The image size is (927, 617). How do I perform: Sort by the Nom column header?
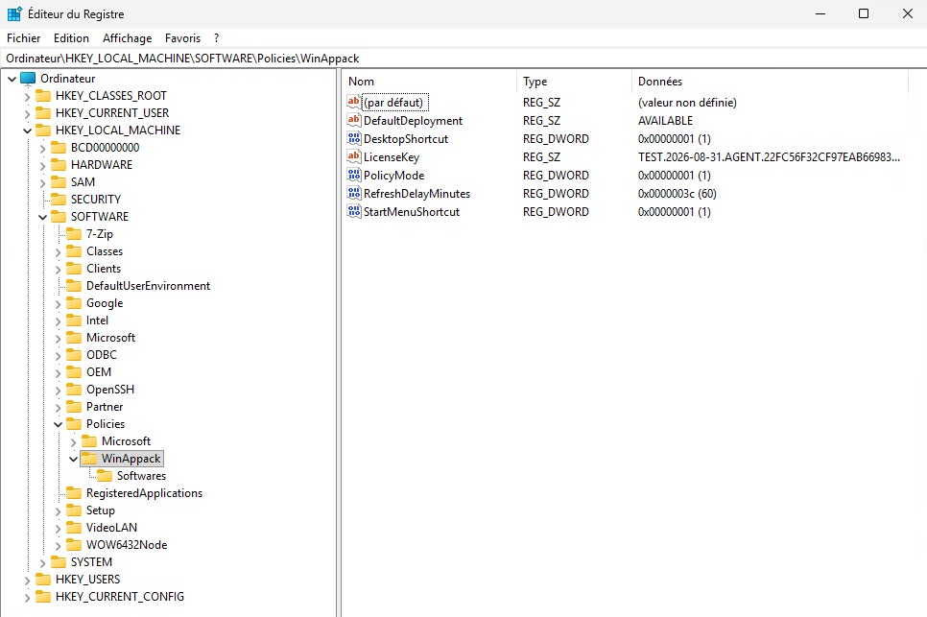[430, 82]
